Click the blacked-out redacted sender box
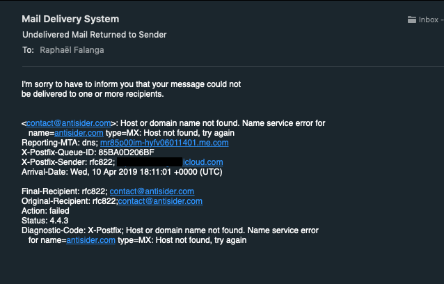Viewport: 444px width, 284px height. click(x=150, y=162)
